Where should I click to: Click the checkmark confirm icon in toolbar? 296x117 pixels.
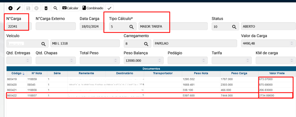(109, 8)
